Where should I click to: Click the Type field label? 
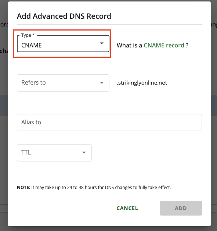click(x=26, y=35)
